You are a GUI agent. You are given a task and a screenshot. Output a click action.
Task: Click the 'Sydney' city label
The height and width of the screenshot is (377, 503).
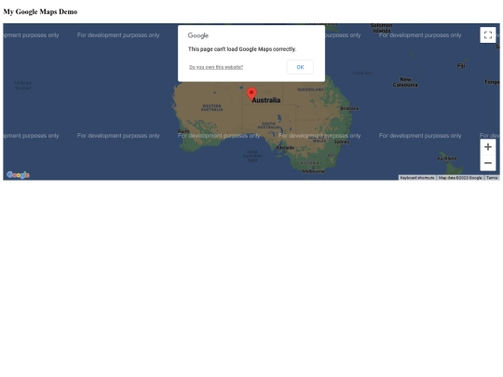click(x=341, y=141)
